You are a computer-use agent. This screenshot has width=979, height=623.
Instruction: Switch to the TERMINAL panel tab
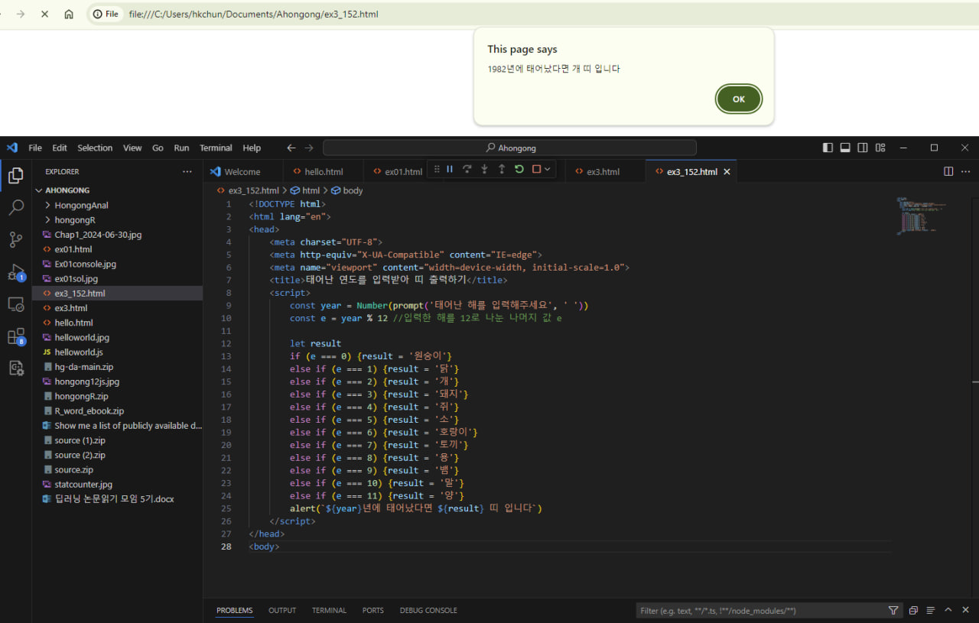coord(329,611)
